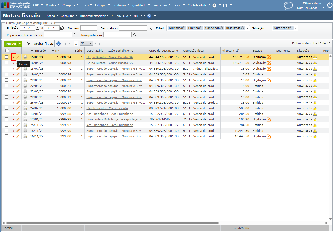Click the settings gear icon in top menu
Viewport: 333px width, 232px height.
pyautogui.click(x=214, y=5)
